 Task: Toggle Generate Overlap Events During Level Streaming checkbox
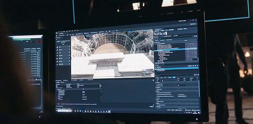pos(178,93)
